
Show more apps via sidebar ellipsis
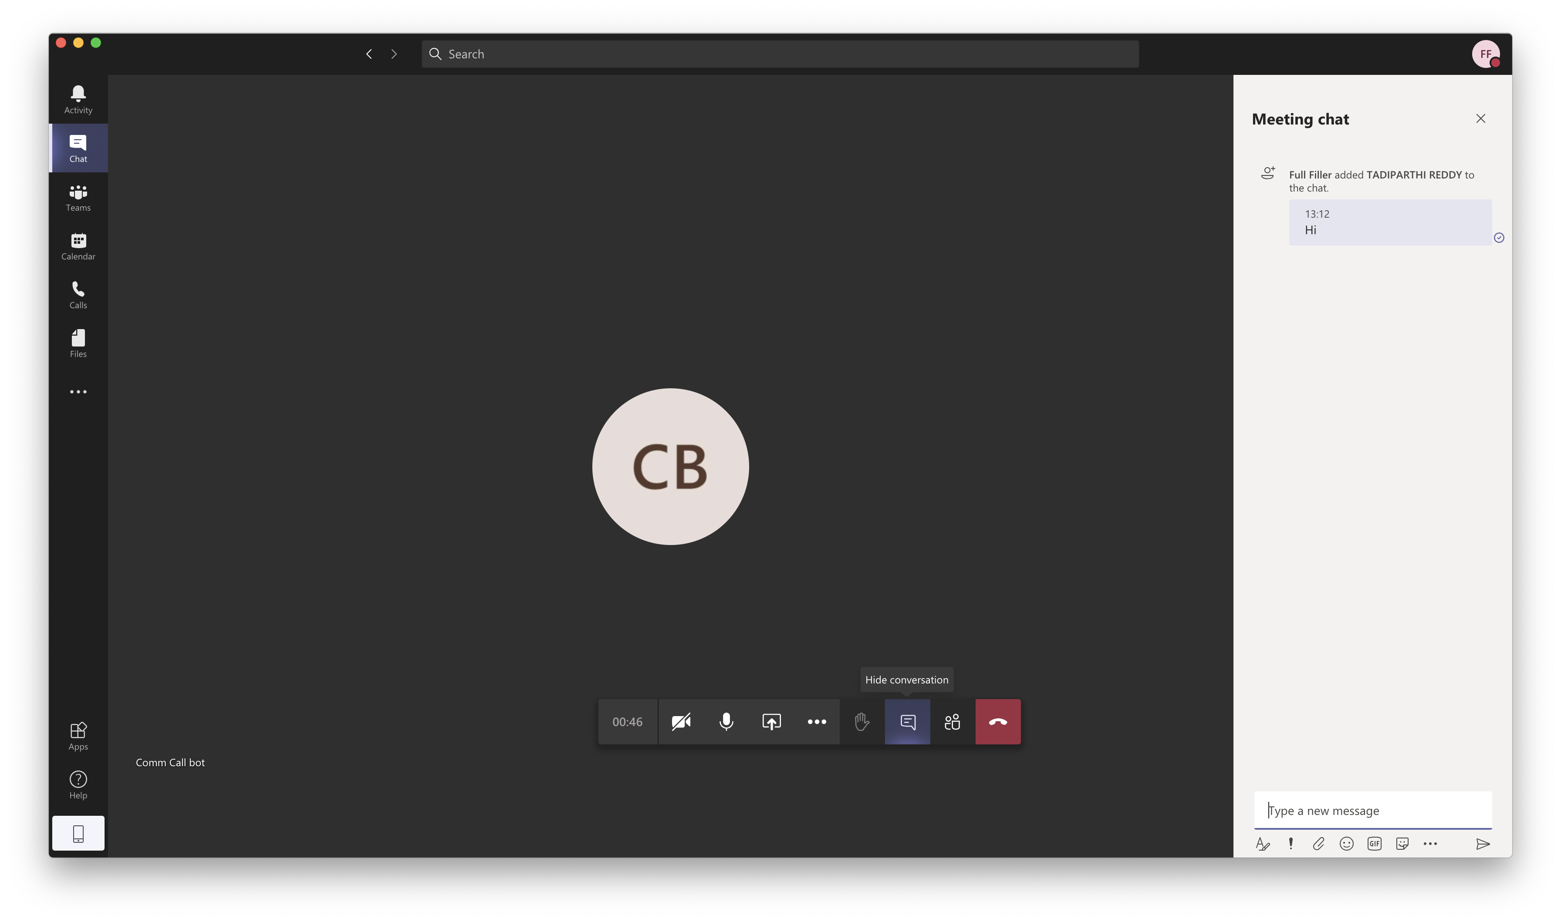(78, 392)
